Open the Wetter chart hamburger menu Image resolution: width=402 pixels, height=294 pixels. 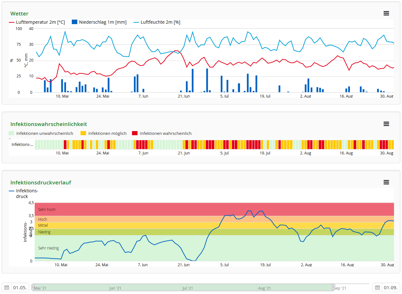(x=386, y=13)
